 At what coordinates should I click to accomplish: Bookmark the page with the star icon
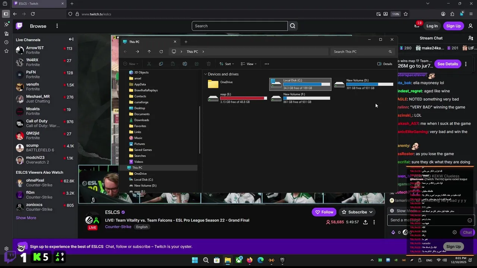coord(405,14)
